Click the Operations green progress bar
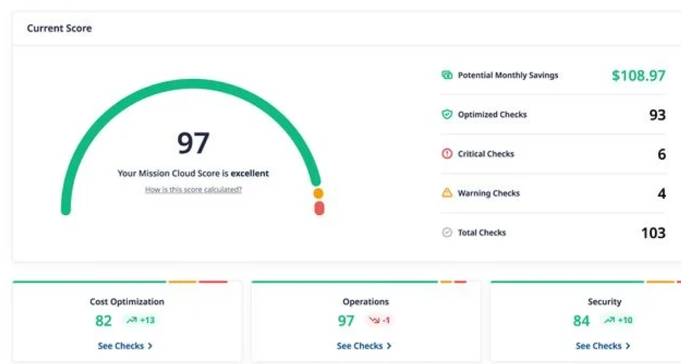The image size is (681, 364). 345,281
